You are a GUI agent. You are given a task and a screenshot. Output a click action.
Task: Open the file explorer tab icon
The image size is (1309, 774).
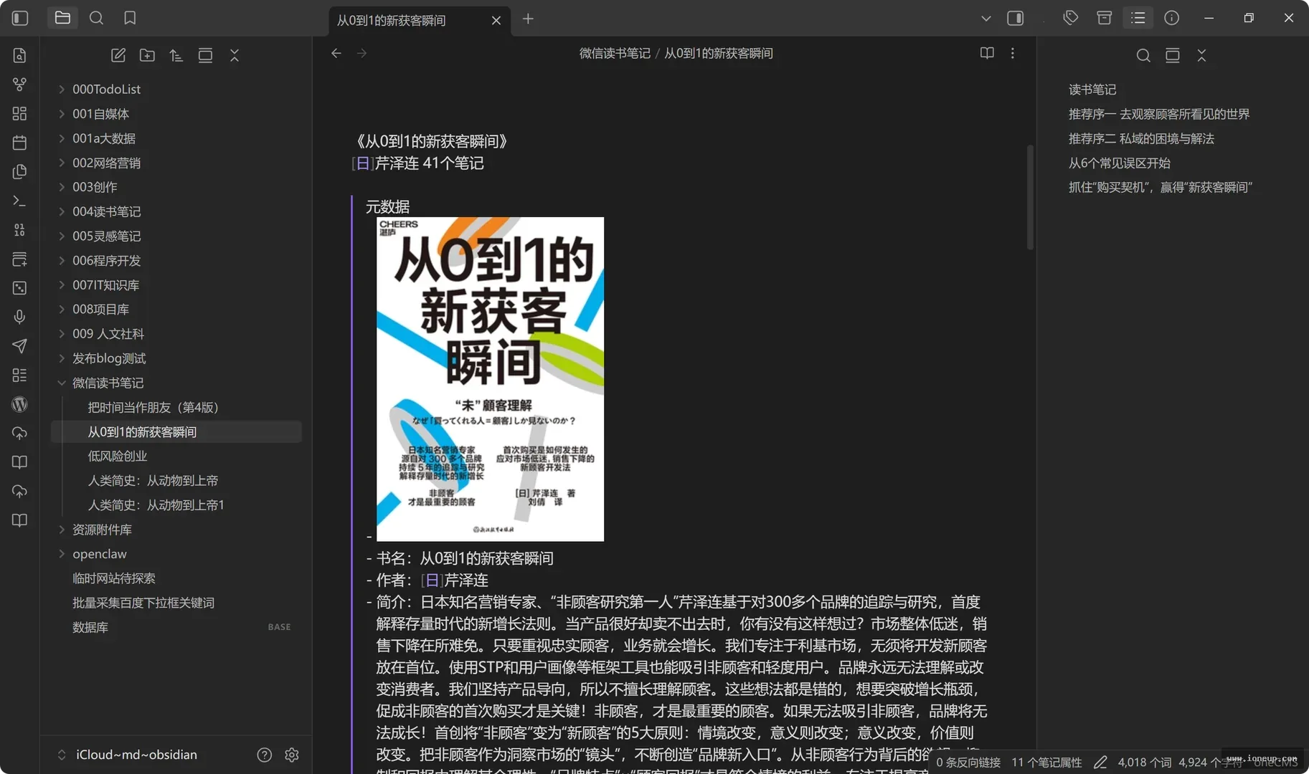62,18
